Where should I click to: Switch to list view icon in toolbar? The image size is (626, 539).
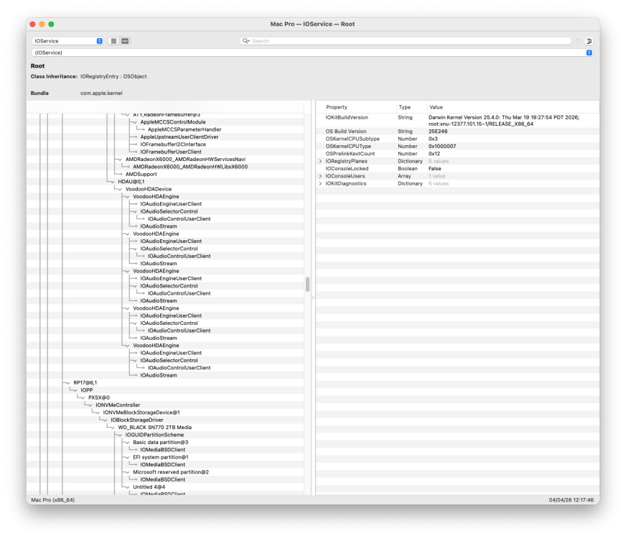click(x=113, y=41)
